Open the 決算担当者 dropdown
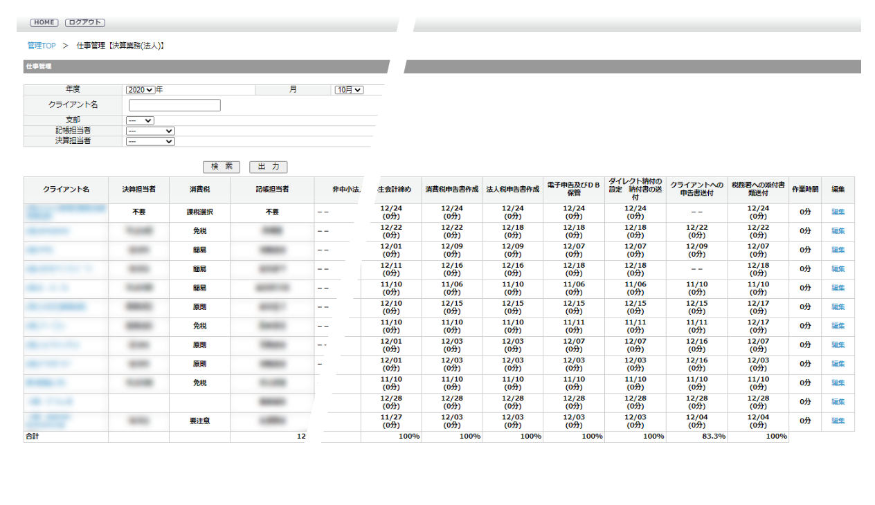Image resolution: width=875 pixels, height=505 pixels. 150,141
